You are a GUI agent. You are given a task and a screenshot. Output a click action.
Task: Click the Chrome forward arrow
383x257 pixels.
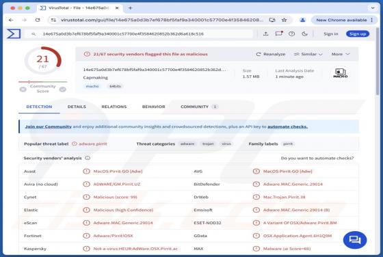tap(24, 20)
